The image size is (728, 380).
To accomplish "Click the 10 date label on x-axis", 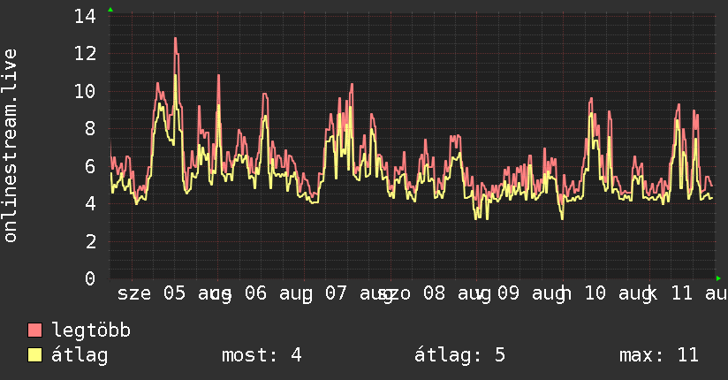I will click(595, 293).
